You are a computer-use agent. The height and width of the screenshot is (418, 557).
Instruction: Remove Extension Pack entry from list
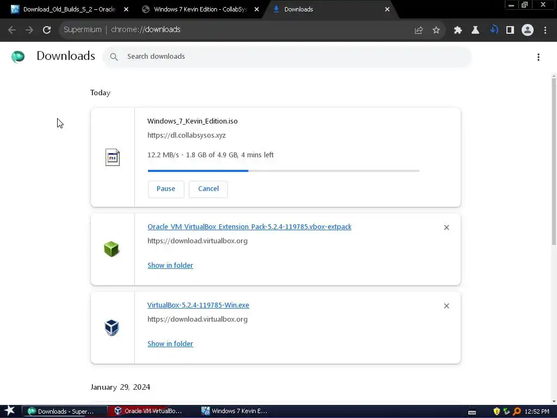(447, 228)
